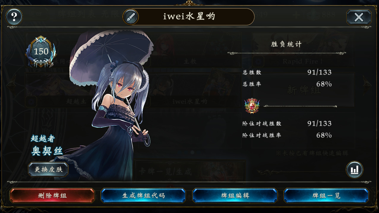This screenshot has width=379, height=213.
Task: Tap the 奥契丝 leader name
Action: pos(47,151)
